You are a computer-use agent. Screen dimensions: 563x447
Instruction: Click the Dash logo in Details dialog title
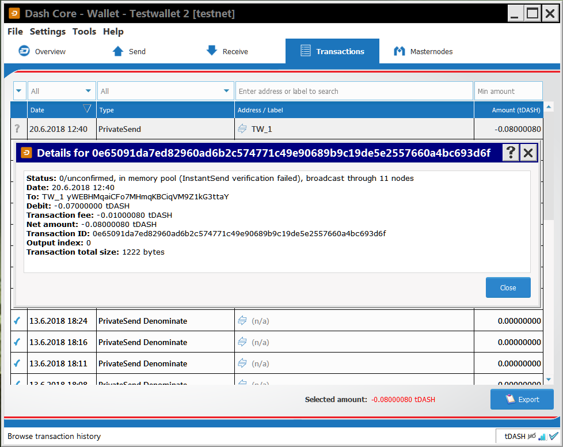pyautogui.click(x=26, y=153)
